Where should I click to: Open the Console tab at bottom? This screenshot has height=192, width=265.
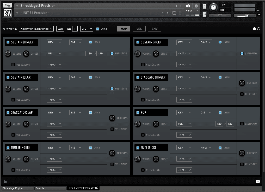(x=50, y=188)
